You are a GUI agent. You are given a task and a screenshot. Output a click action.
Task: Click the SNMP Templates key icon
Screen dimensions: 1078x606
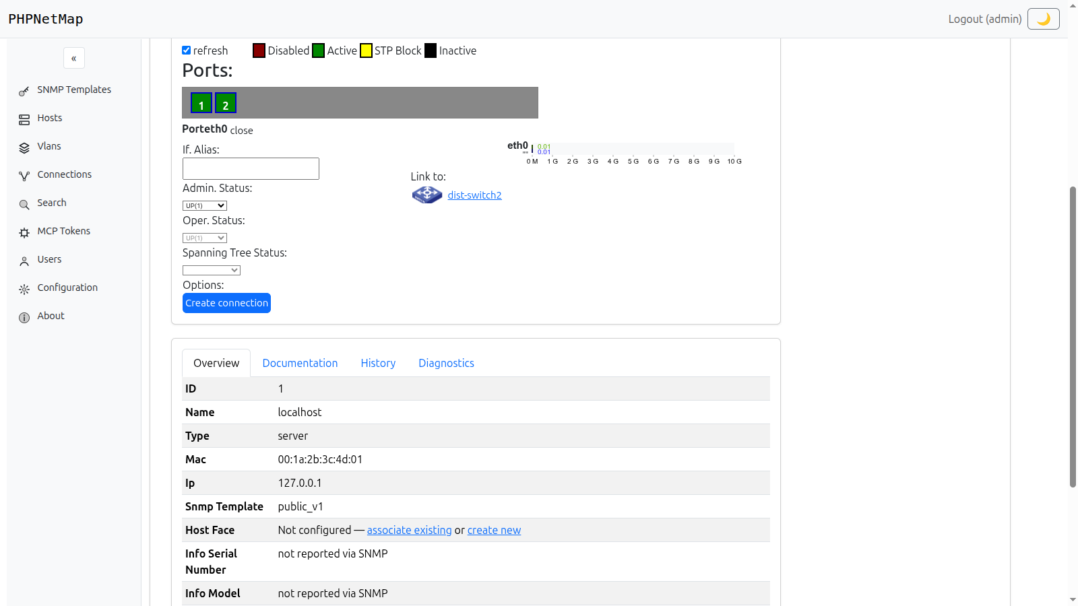click(24, 91)
